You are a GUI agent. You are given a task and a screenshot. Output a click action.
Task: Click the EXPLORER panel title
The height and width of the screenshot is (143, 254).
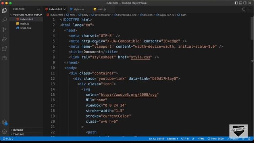(19, 9)
